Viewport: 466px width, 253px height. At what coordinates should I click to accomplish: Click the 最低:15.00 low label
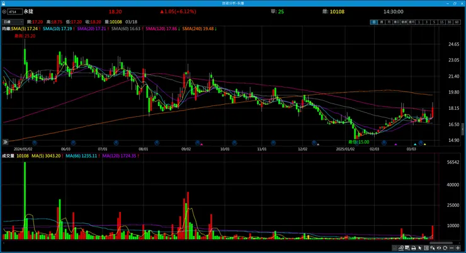click(359, 142)
